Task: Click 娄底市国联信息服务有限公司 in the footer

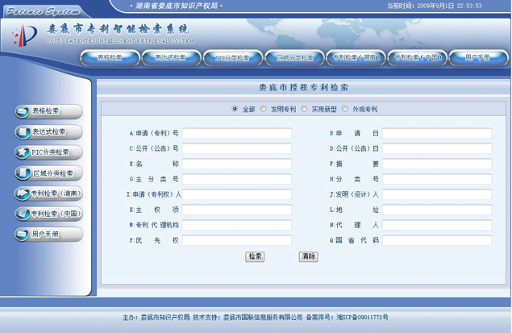Action: point(263,317)
